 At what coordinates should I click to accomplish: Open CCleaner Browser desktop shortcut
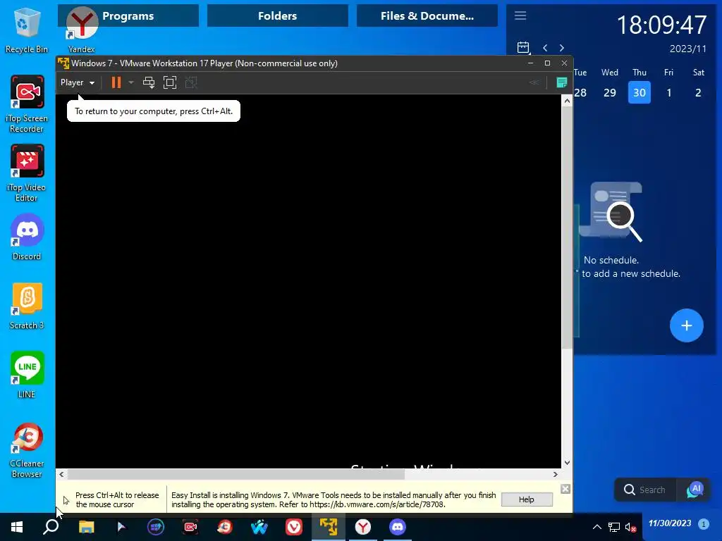(x=26, y=451)
